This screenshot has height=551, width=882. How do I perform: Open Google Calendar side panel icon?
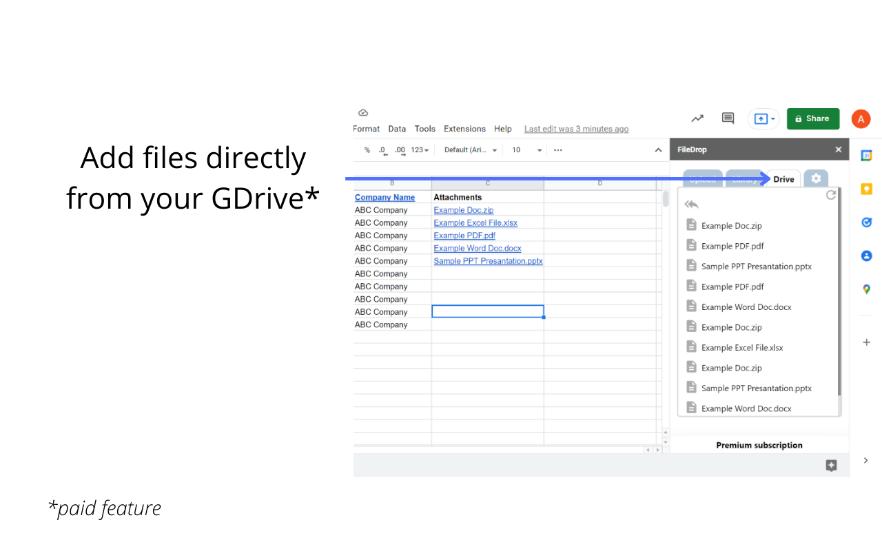point(867,156)
